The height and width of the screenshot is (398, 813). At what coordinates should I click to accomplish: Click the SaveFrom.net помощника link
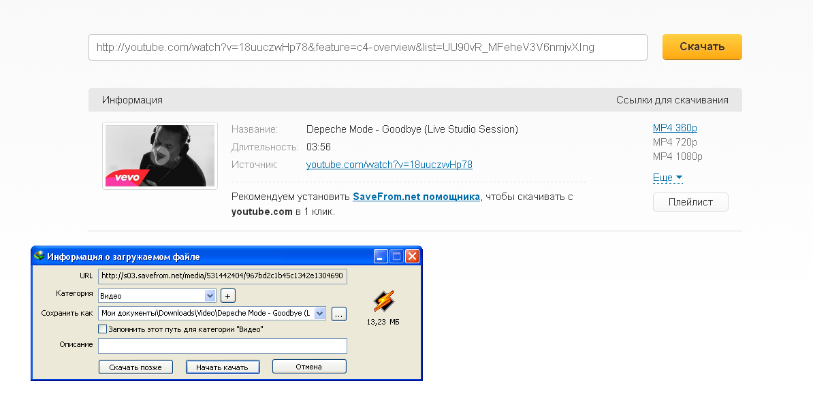tap(416, 197)
